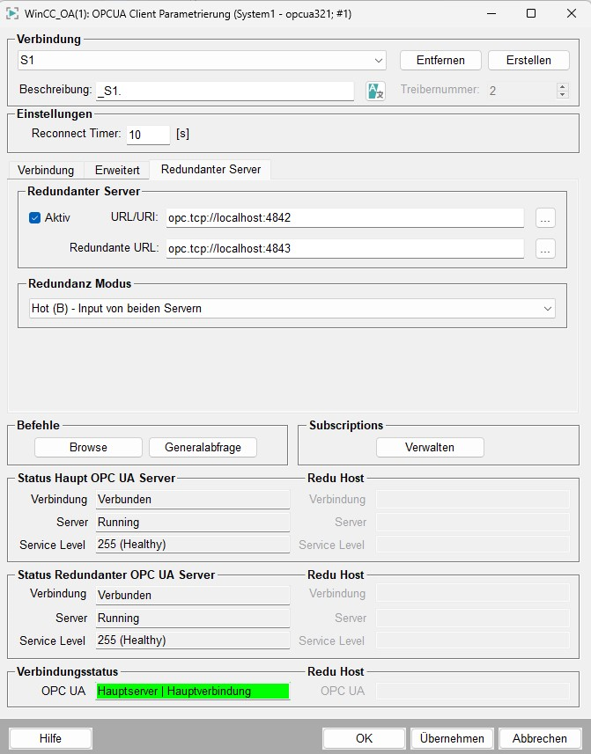Select the Redundanter Server tab
The width and height of the screenshot is (591, 754).
pyautogui.click(x=211, y=169)
